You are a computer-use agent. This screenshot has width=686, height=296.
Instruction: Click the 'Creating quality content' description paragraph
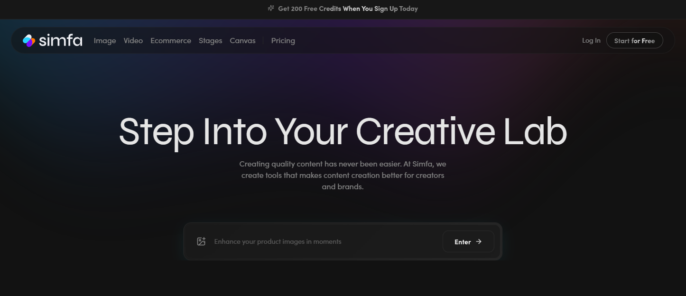pyautogui.click(x=343, y=176)
